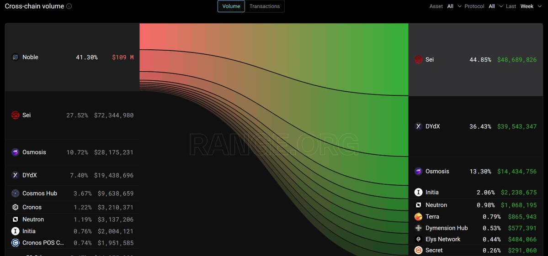This screenshot has width=548, height=256.
Task: Click the Sei icon in the source list
Action: point(16,115)
